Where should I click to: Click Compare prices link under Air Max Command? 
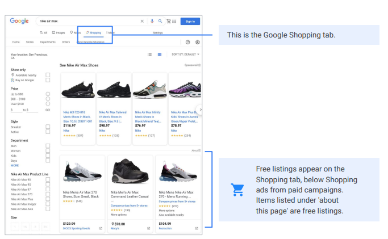tap(129, 206)
